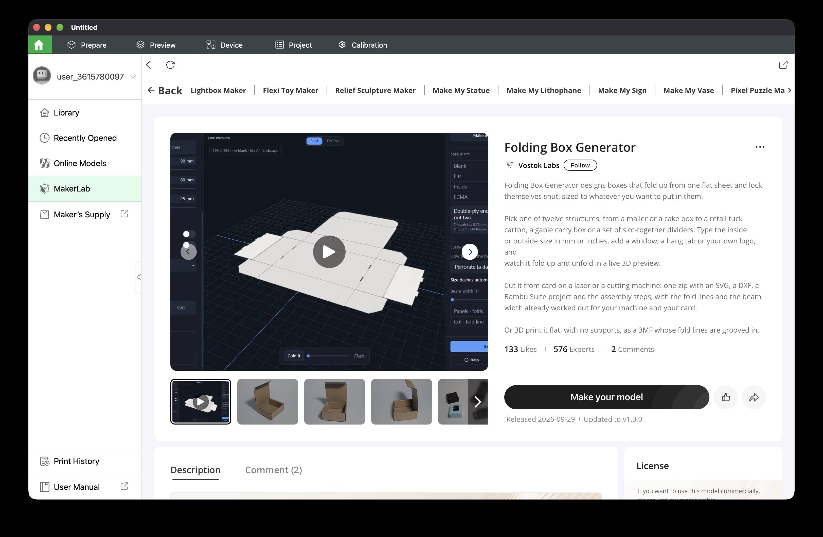The height and width of the screenshot is (537, 823).
Task: Expand the user_3615780097 account dropdown
Action: [x=133, y=76]
